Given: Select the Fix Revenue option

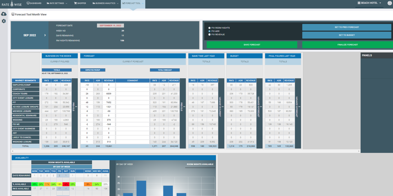Looking at the screenshot, I should tap(209, 35).
